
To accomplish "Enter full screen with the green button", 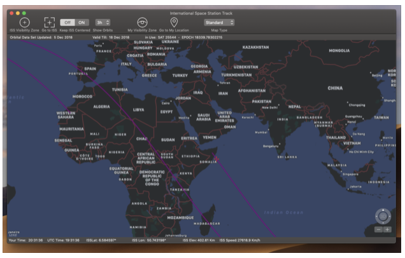I will [x=25, y=13].
